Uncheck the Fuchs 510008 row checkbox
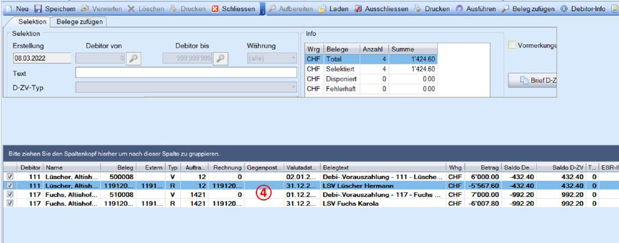Screen dimensions: 619x243 [x=10, y=195]
